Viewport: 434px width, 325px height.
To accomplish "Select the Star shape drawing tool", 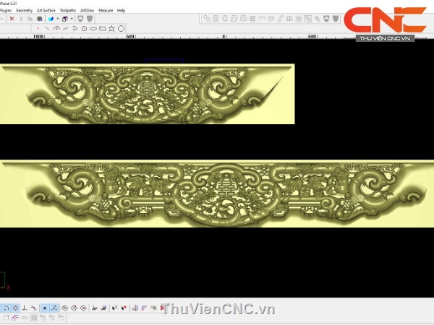I will click(111, 28).
